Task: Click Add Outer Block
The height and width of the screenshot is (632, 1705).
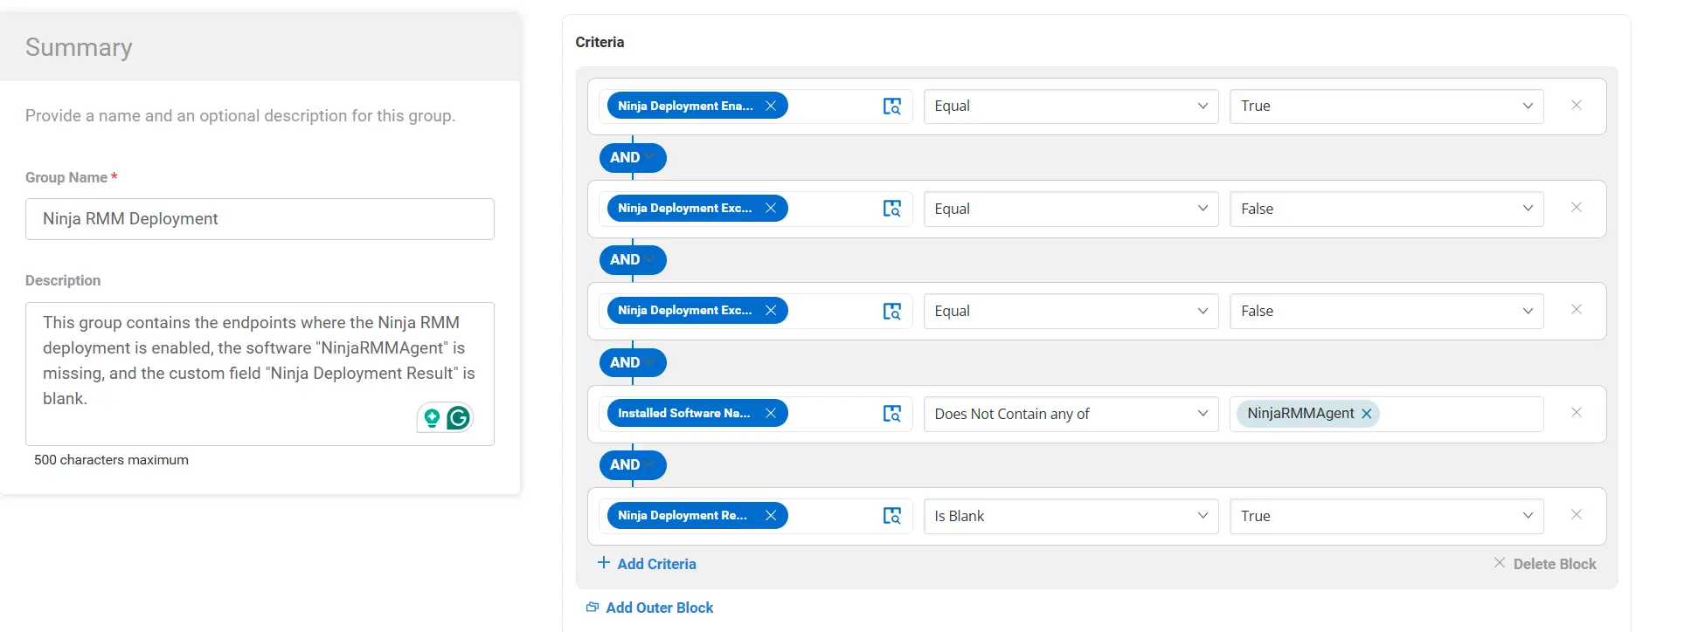Action: [x=649, y=608]
